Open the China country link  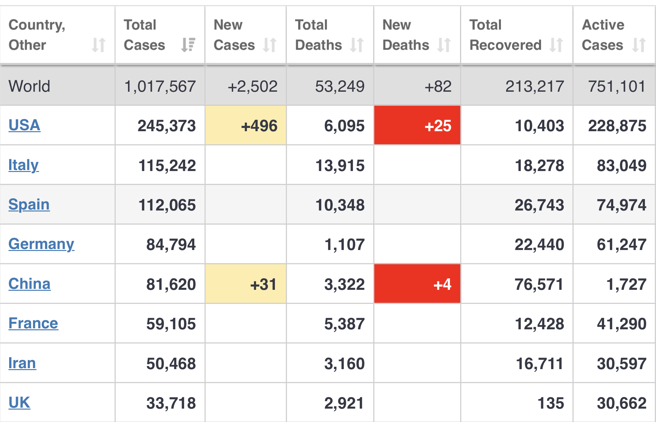point(29,284)
